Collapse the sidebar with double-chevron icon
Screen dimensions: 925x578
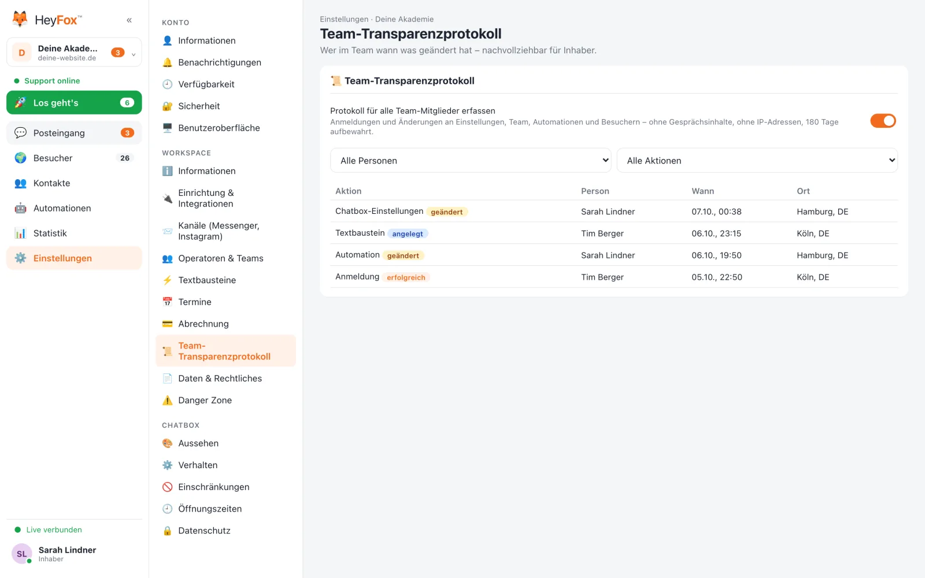pyautogui.click(x=129, y=20)
